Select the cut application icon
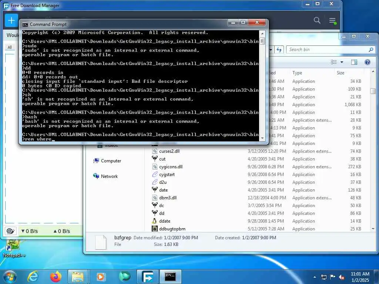The image size is (379, 284). click(155, 159)
